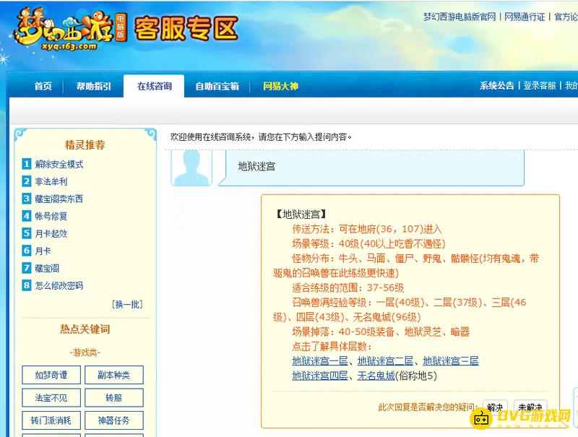Viewport: 578px width, 437px height.
Task: Click the 如梦奇谭 keyword button
Action: point(51,375)
